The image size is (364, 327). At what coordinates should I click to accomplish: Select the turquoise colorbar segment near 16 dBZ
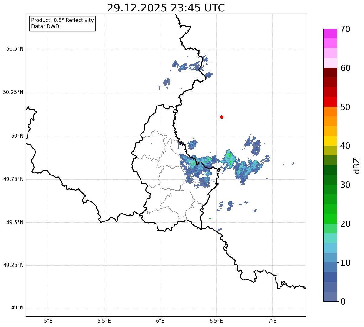[x=330, y=238]
